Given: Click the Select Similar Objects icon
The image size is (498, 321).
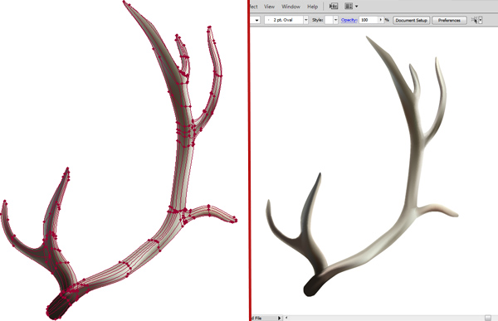Looking at the screenshot, I should 474,20.
